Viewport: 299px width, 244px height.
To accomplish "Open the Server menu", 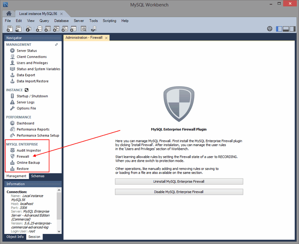I will 79,21.
